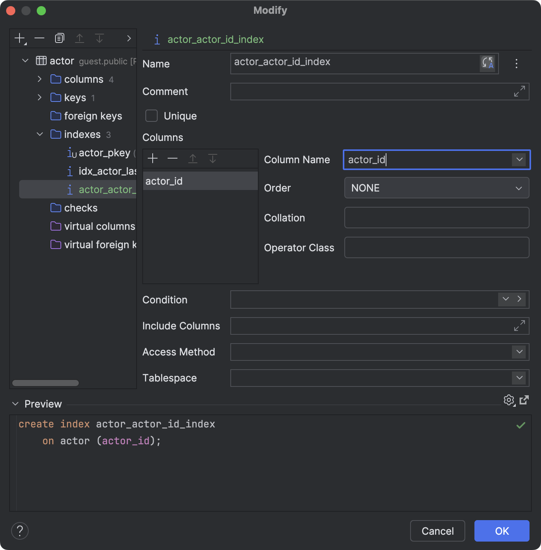The width and height of the screenshot is (541, 550).
Task: Remove actor_id column with the minus icon
Action: (x=173, y=158)
